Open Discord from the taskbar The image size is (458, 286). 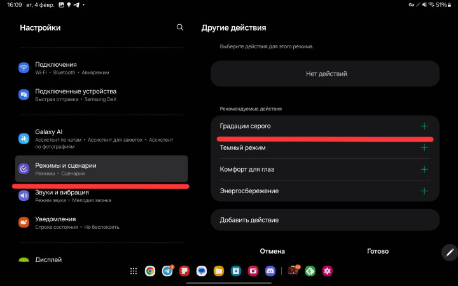tap(270, 271)
